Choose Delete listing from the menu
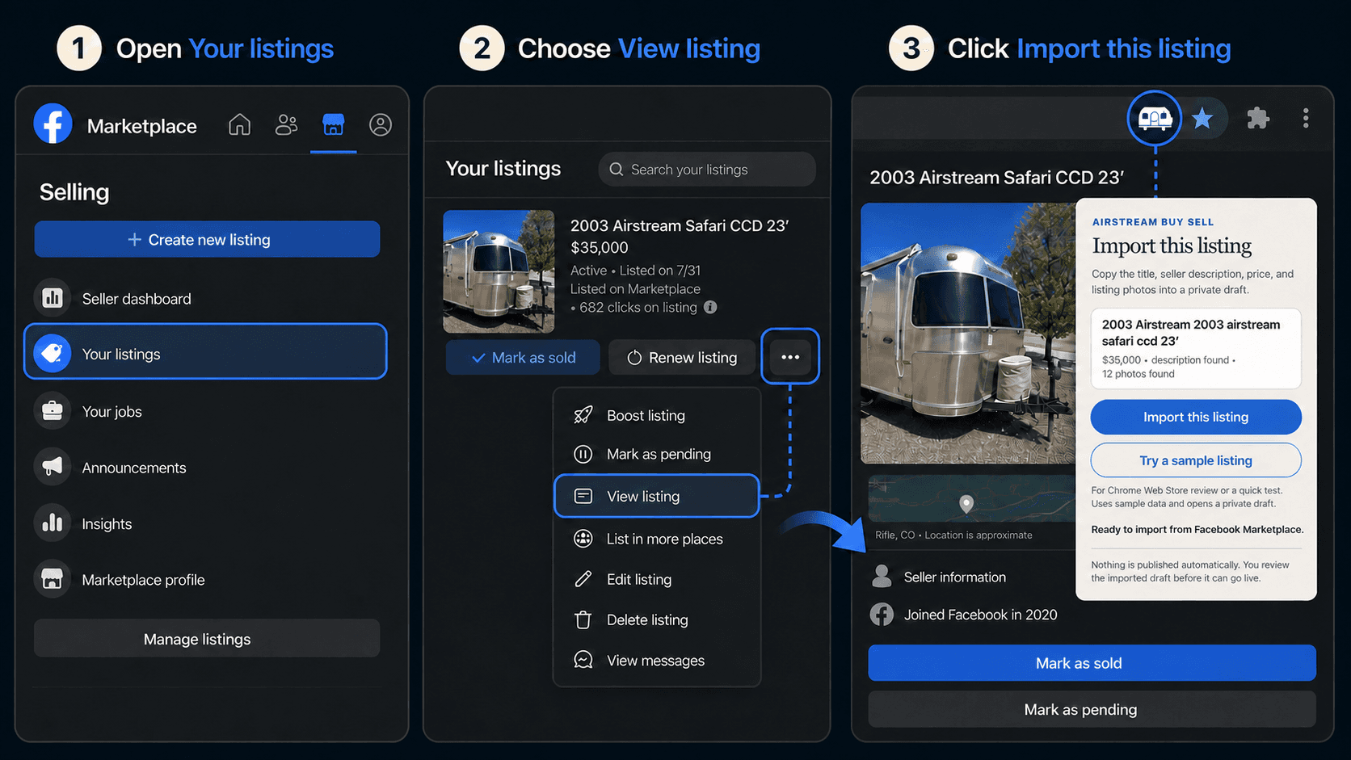 coord(657,619)
